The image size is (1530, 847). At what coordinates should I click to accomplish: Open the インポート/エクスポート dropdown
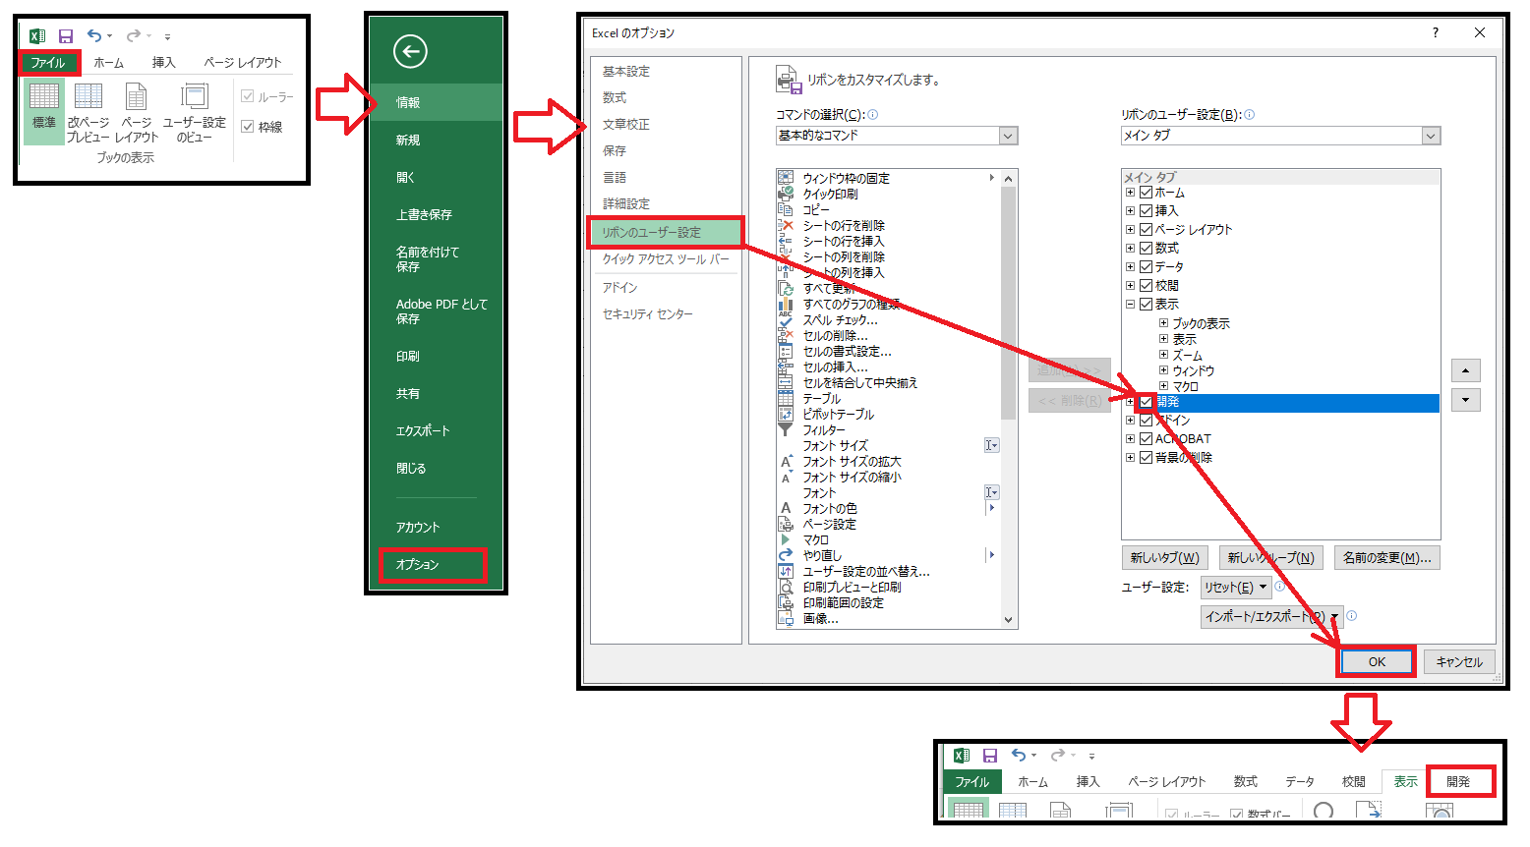click(1272, 617)
